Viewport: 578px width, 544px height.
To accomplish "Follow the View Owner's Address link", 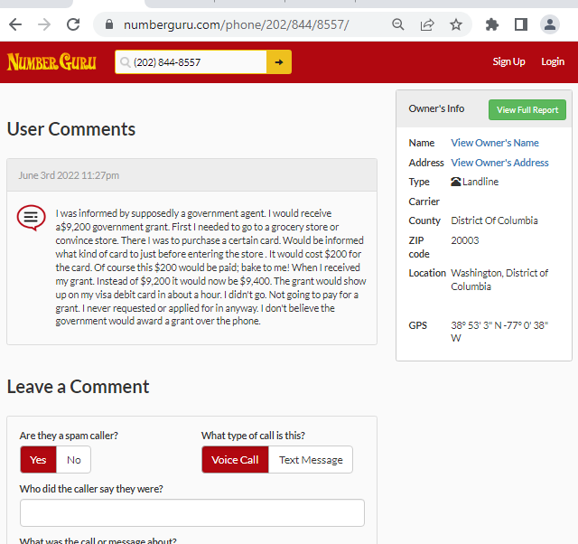I will (x=499, y=163).
